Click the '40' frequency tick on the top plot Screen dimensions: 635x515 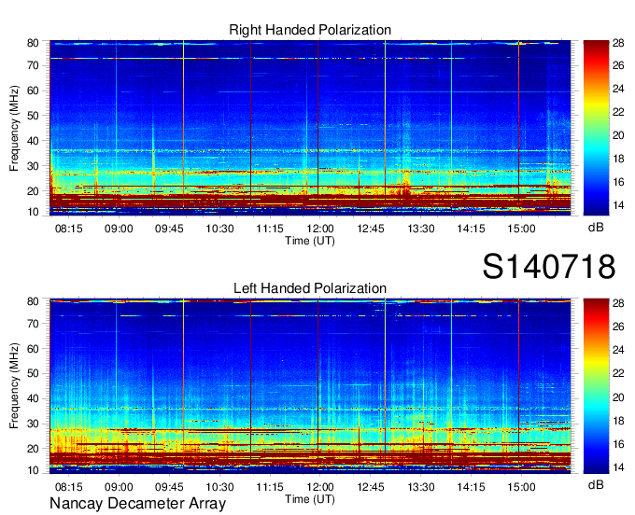(33, 141)
